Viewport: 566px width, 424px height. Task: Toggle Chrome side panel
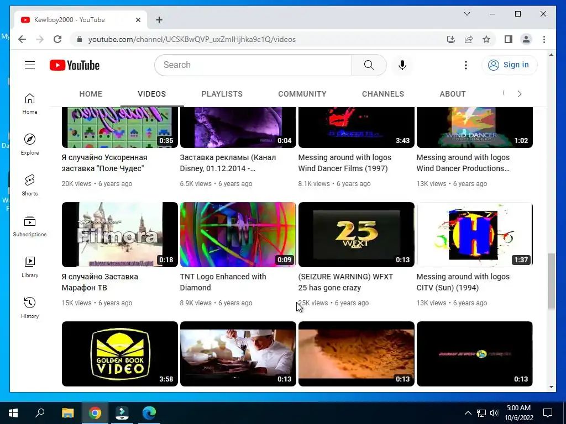[x=509, y=39]
